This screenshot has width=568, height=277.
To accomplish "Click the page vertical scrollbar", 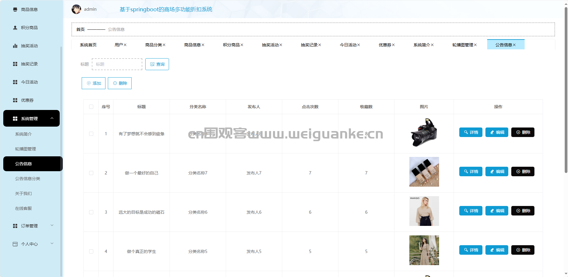I will coord(566,89).
